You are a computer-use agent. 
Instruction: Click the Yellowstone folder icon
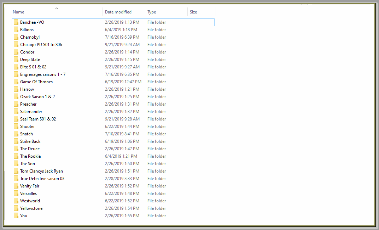click(x=16, y=208)
